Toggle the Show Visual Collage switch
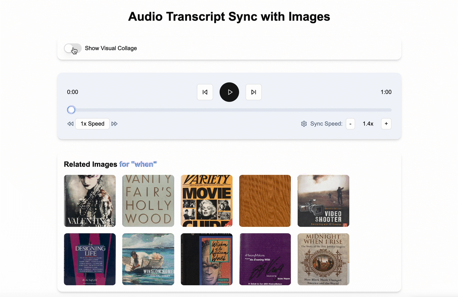Viewport: 458px width, 297px height. (x=73, y=48)
